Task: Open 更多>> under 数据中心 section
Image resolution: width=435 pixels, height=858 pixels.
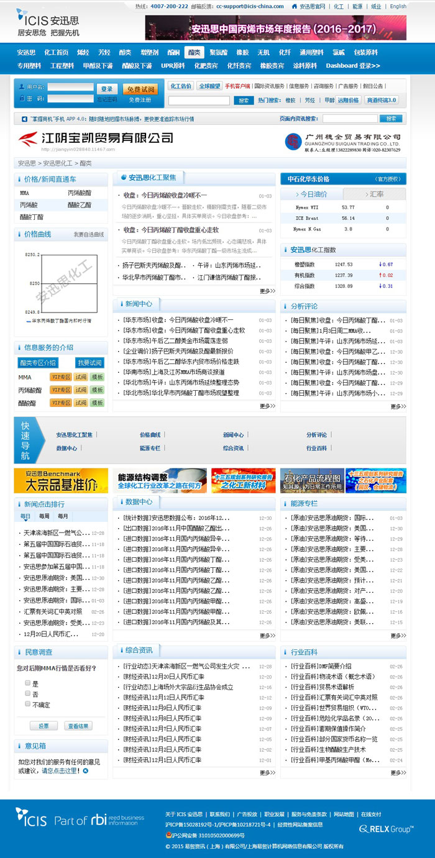Action: (x=267, y=636)
